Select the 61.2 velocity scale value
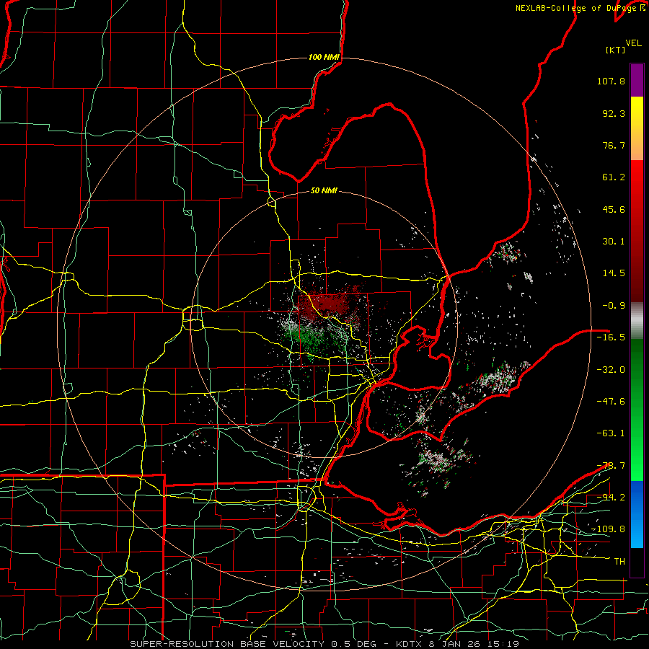 point(614,177)
